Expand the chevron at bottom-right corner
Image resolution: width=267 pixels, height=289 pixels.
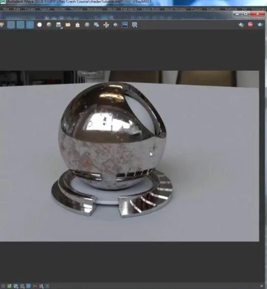coord(261,286)
